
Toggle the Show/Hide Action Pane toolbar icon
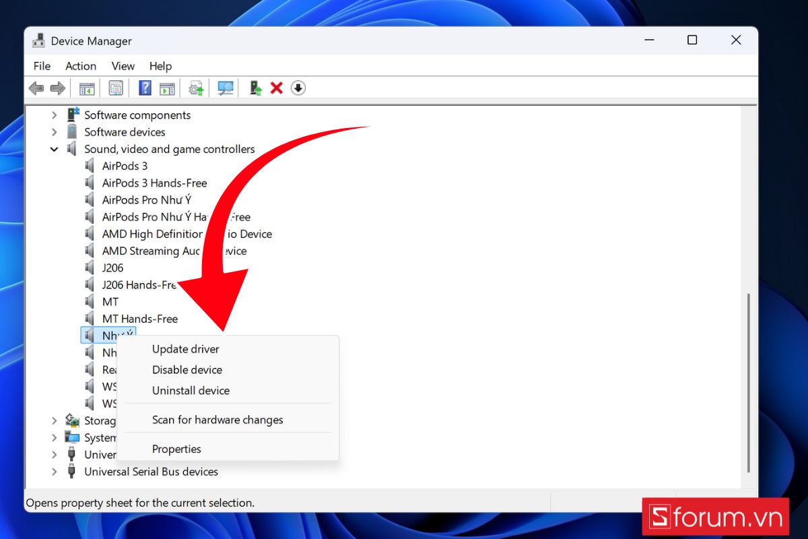(x=167, y=88)
